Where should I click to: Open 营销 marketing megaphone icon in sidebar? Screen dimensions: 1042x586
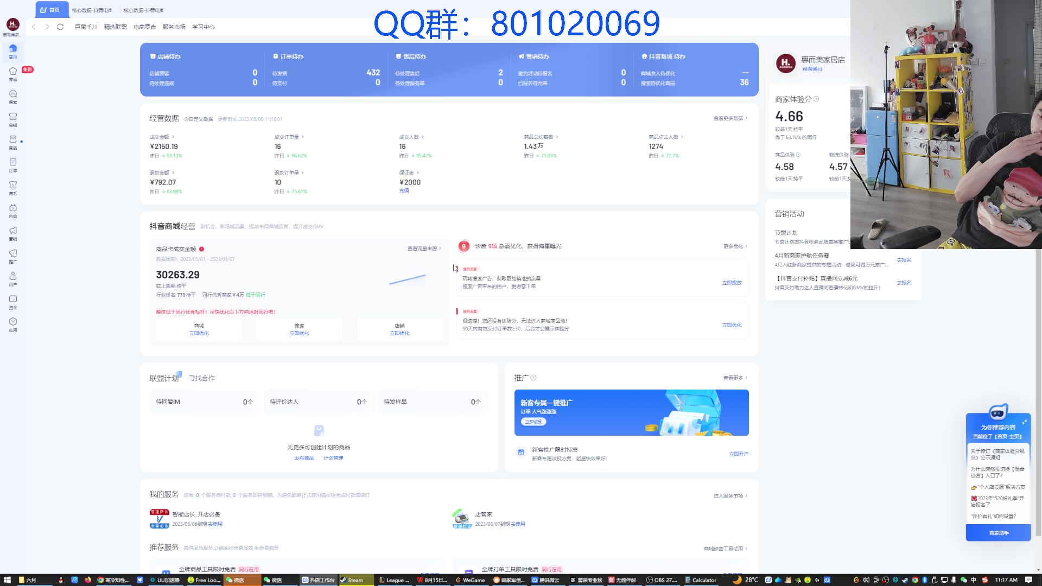[13, 233]
